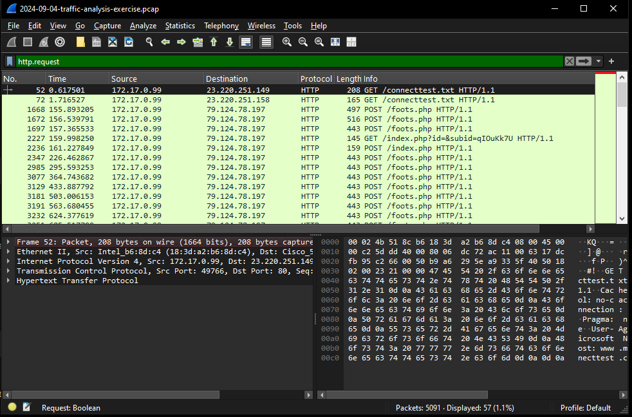The image size is (632, 417).
Task: Click the http.request filter input field
Action: (290, 62)
